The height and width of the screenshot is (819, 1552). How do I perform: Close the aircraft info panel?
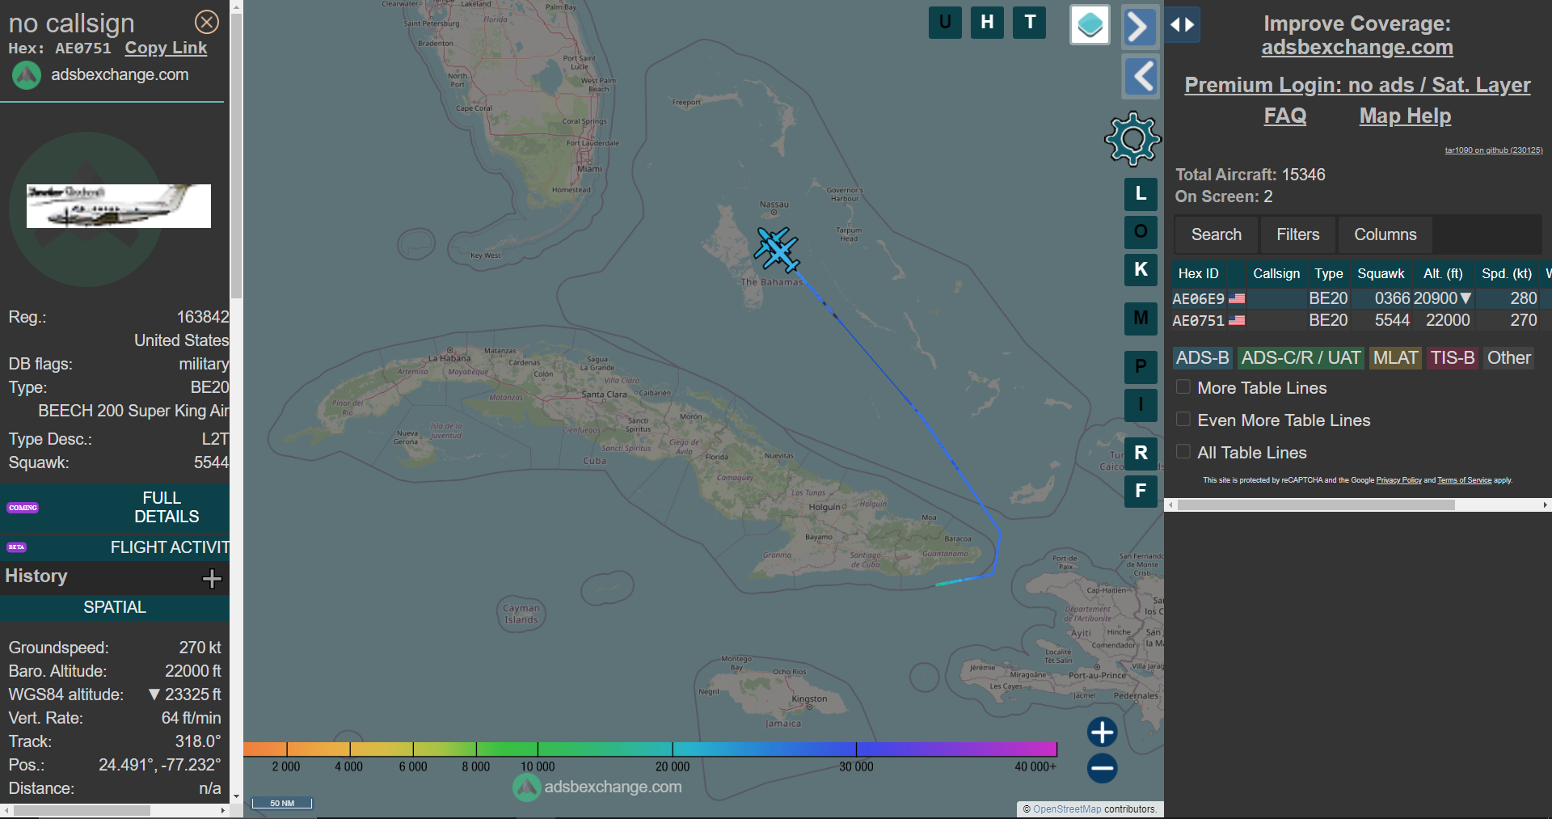coord(207,22)
